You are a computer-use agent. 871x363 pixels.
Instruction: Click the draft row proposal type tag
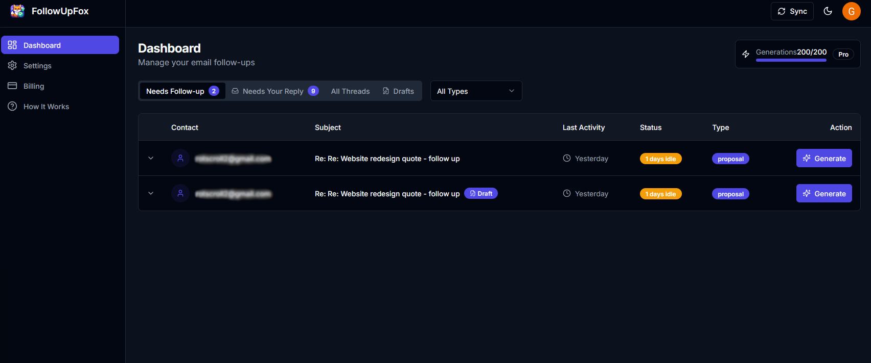pos(730,194)
